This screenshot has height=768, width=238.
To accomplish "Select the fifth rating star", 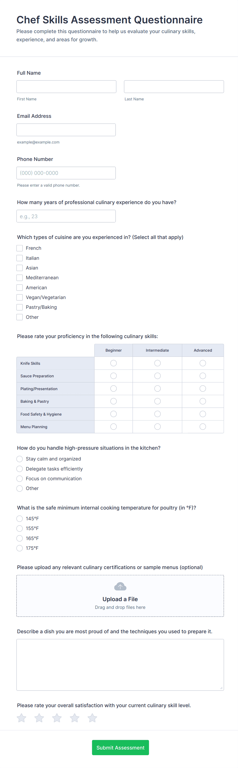I will pos(92,718).
